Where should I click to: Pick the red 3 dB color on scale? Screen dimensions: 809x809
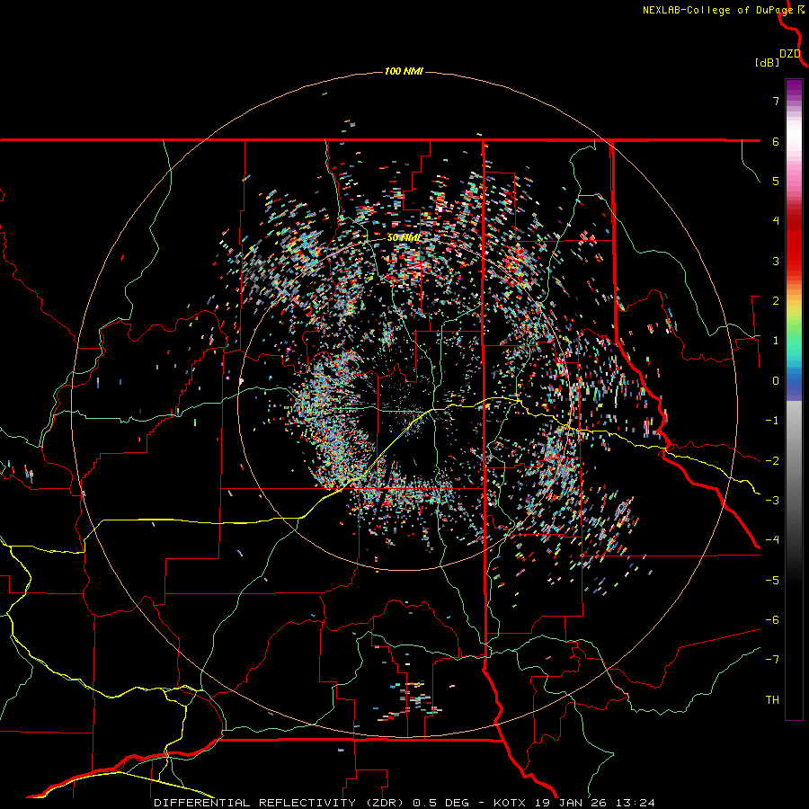(x=794, y=261)
